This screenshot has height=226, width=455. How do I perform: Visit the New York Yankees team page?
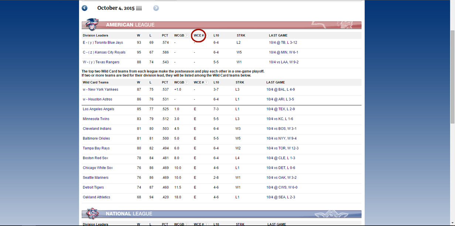pos(103,90)
